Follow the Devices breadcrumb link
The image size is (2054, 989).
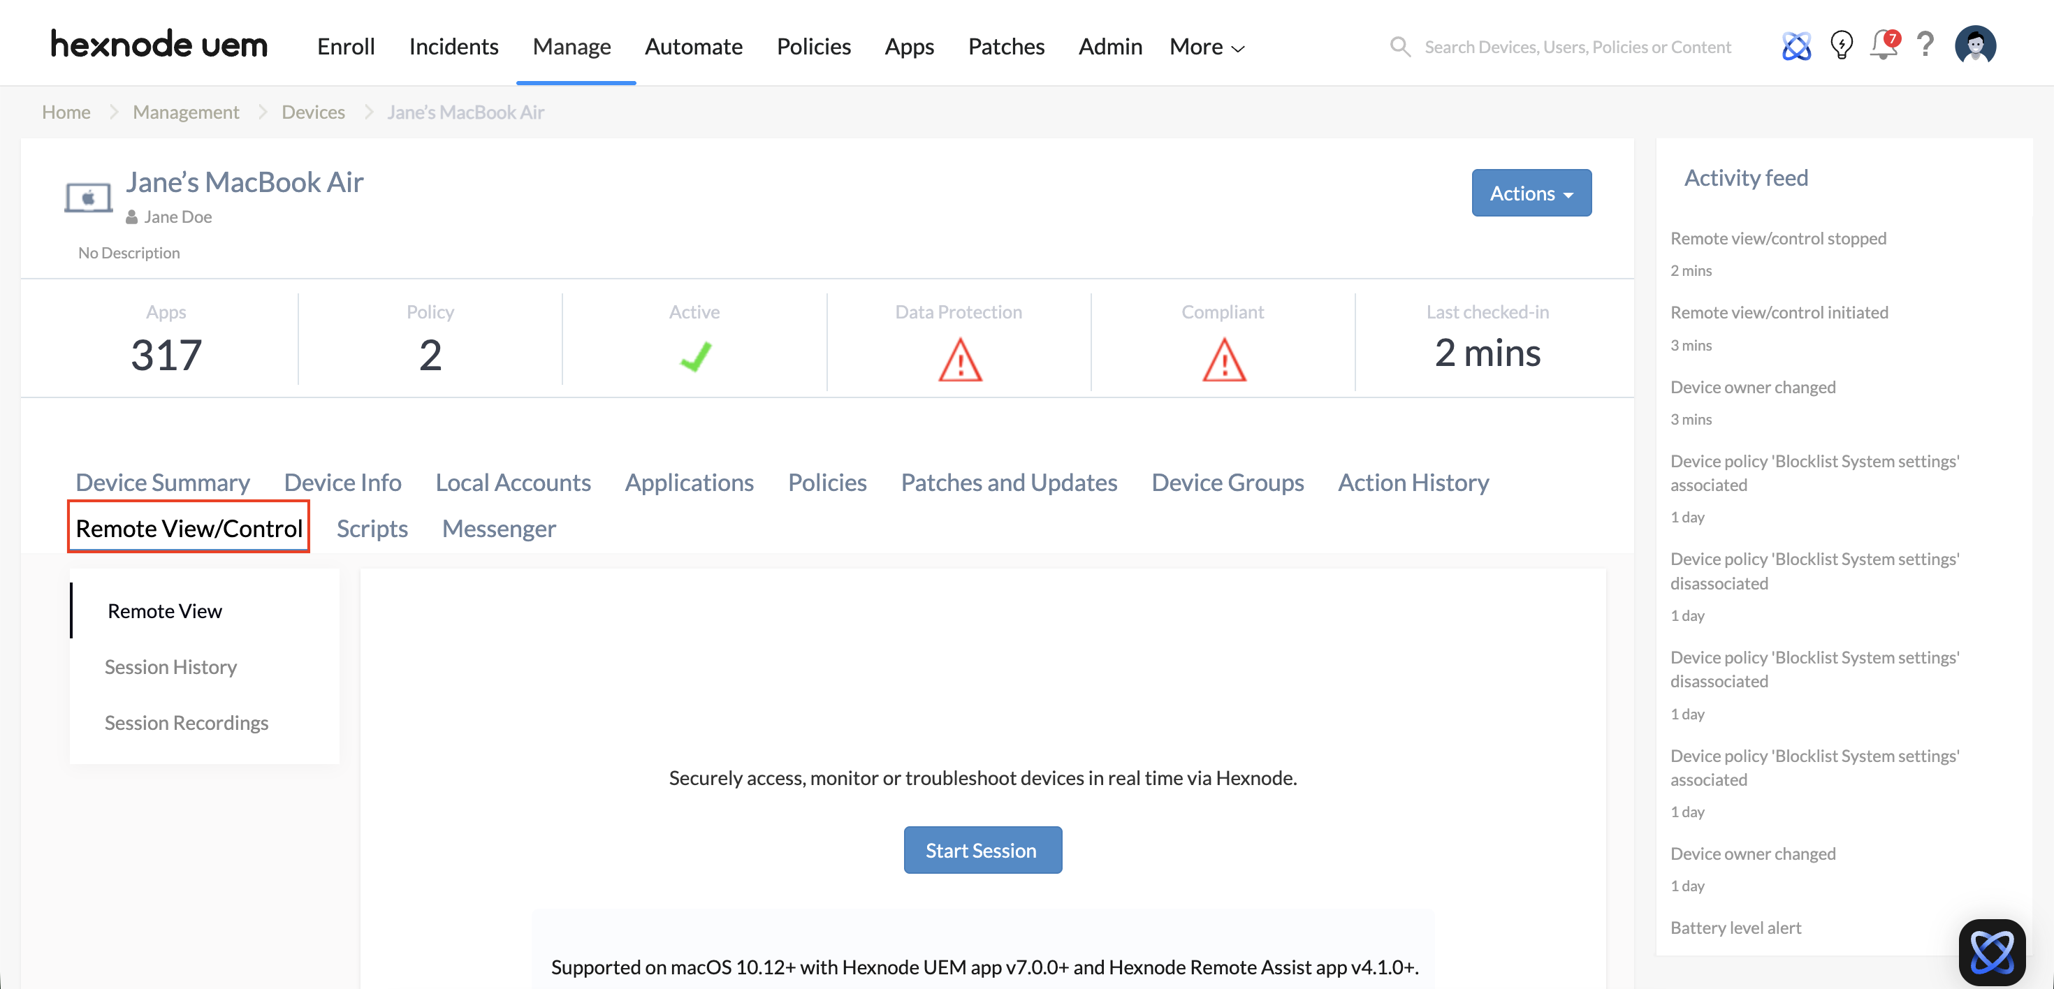(312, 112)
